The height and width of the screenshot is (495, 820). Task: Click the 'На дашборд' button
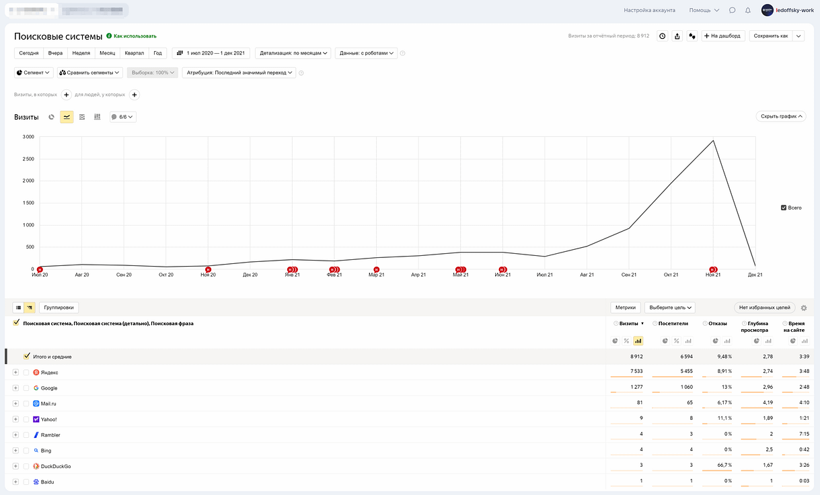coord(723,36)
